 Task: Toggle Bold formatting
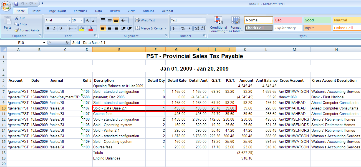(x=48, y=28)
